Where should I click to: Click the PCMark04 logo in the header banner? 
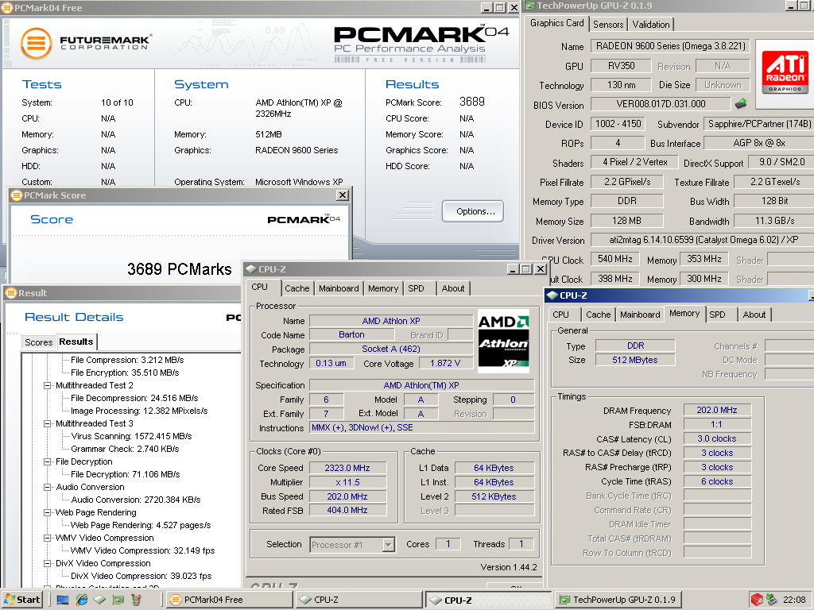click(421, 43)
